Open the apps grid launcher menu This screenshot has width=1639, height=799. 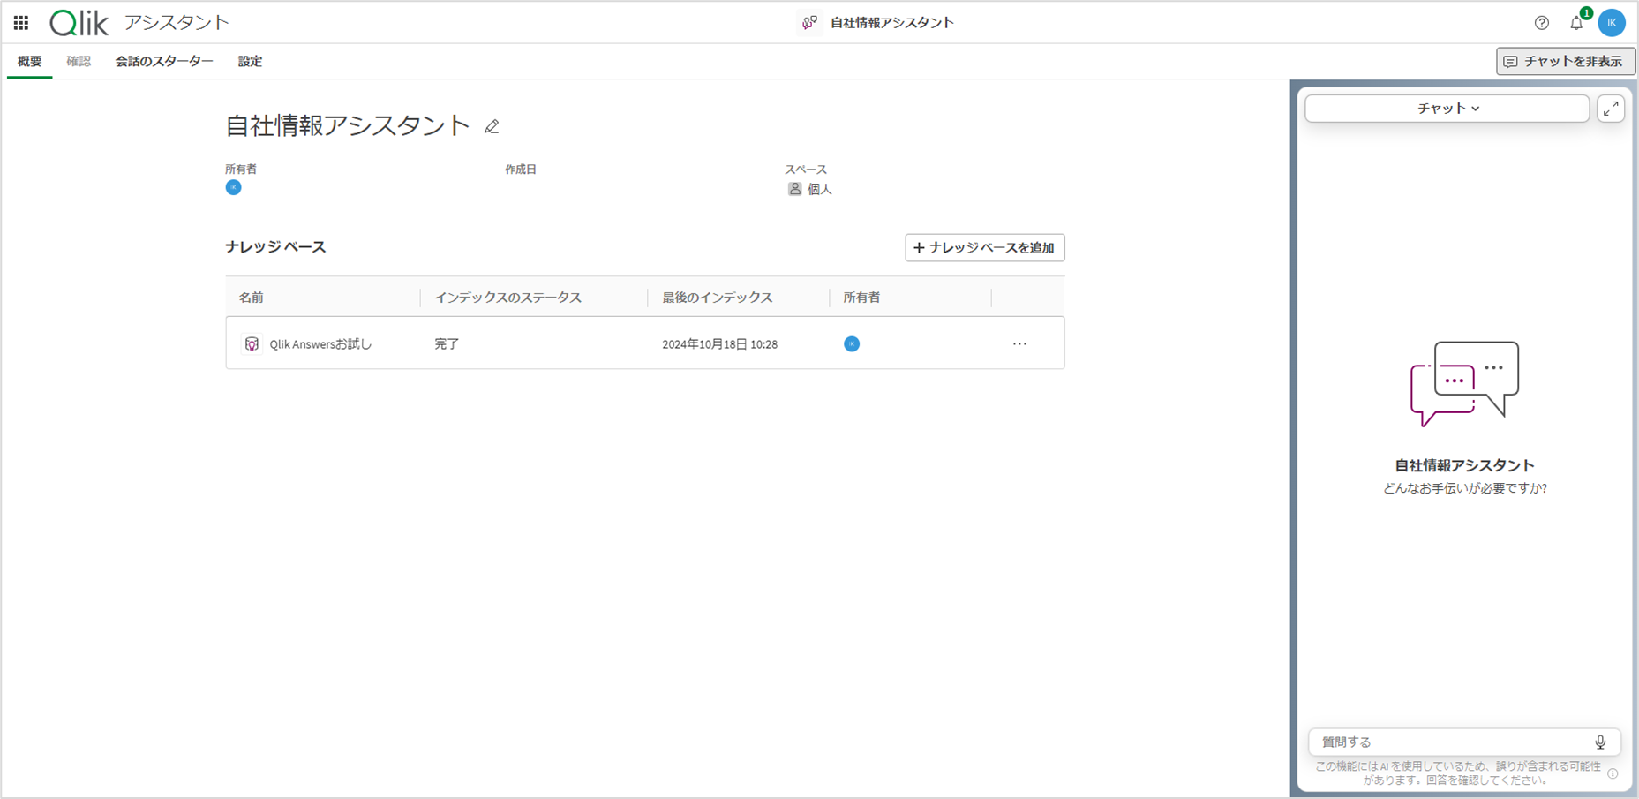tap(21, 23)
